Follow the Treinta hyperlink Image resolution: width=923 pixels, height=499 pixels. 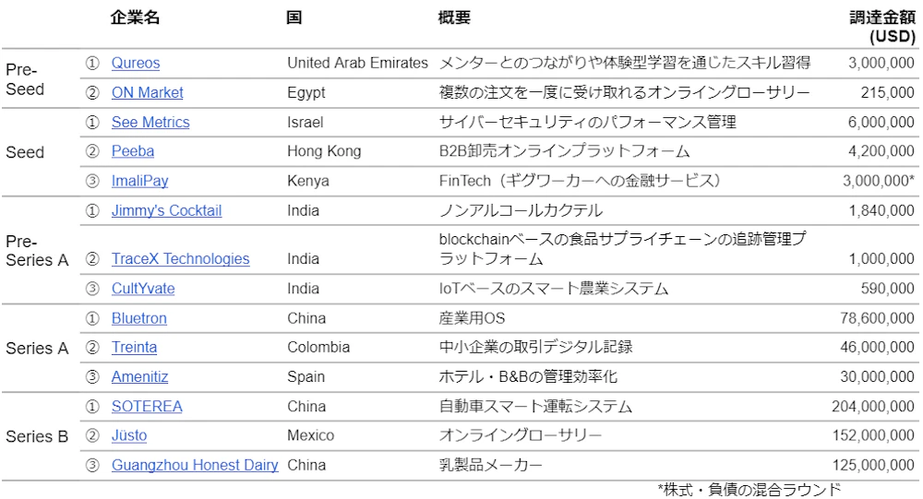(134, 348)
